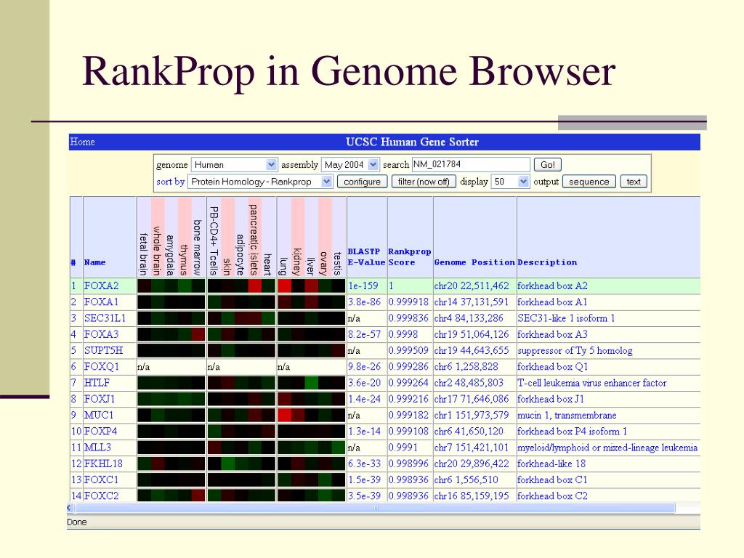Click the left scroll arrow of horizontal scrollbar

click(70, 508)
